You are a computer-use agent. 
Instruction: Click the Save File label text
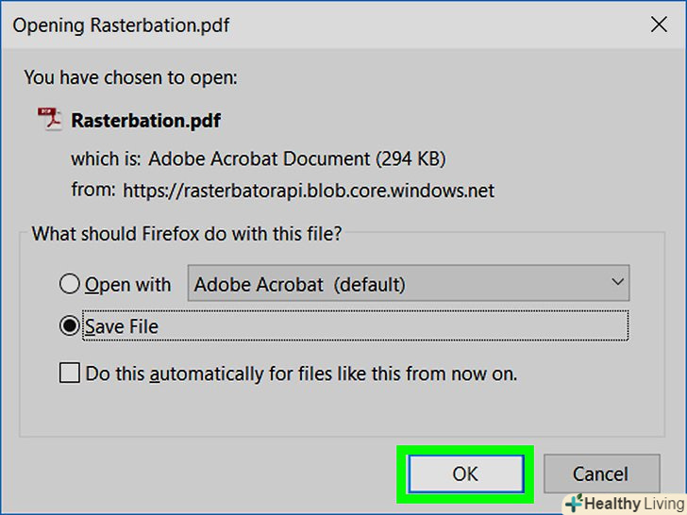[x=122, y=326]
